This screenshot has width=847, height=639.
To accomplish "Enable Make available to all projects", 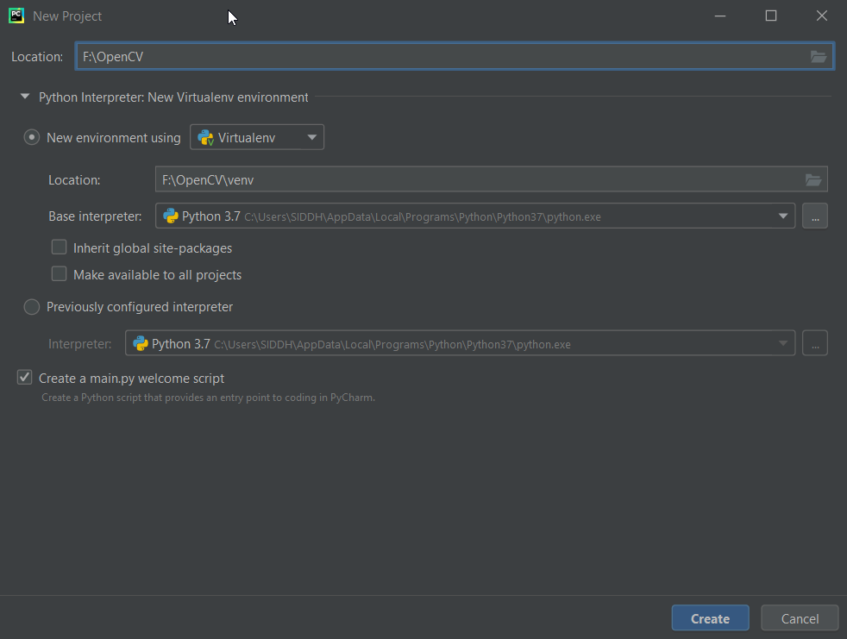I will (x=59, y=274).
